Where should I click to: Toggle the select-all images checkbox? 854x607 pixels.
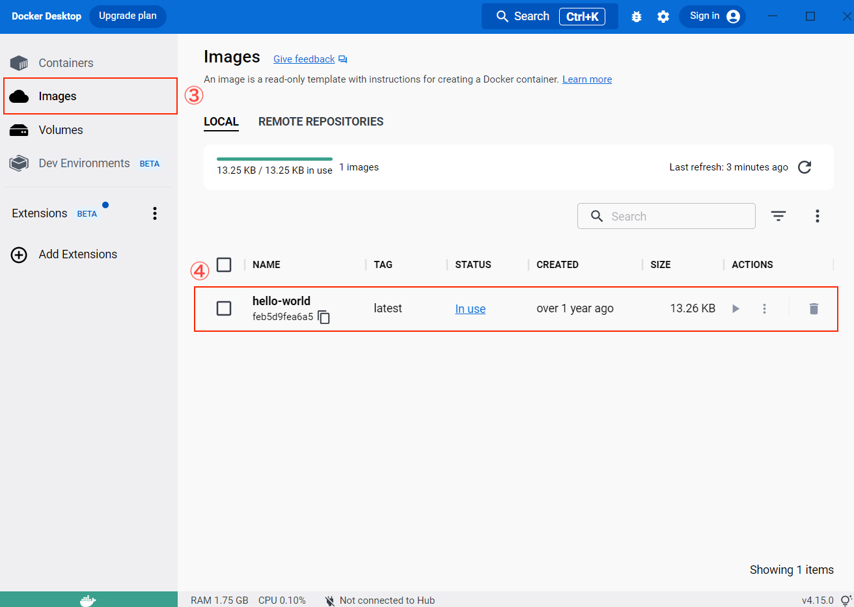[224, 265]
